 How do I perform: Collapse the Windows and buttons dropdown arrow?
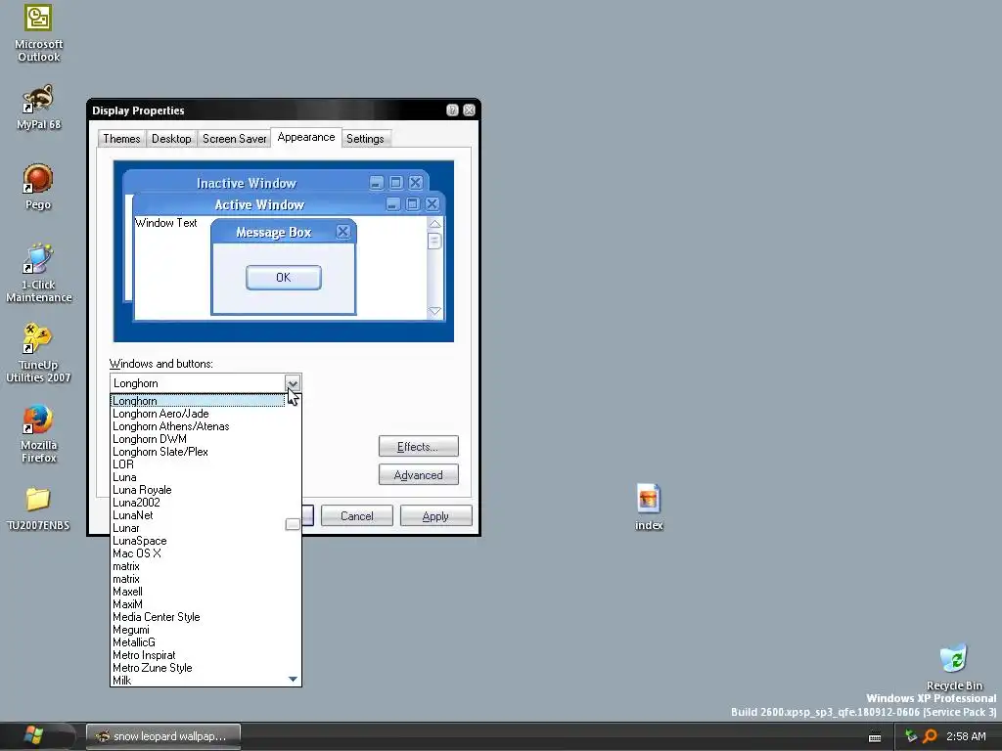(x=293, y=383)
